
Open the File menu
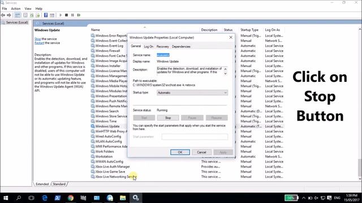tap(5, 8)
